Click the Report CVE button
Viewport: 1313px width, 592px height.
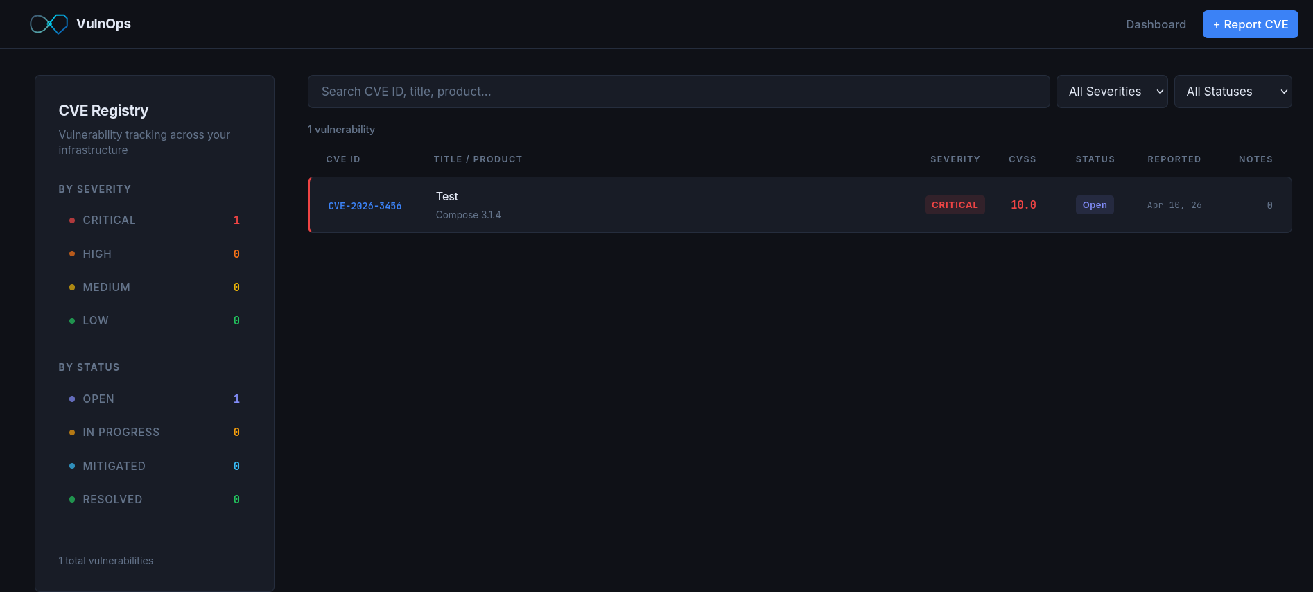tap(1250, 24)
